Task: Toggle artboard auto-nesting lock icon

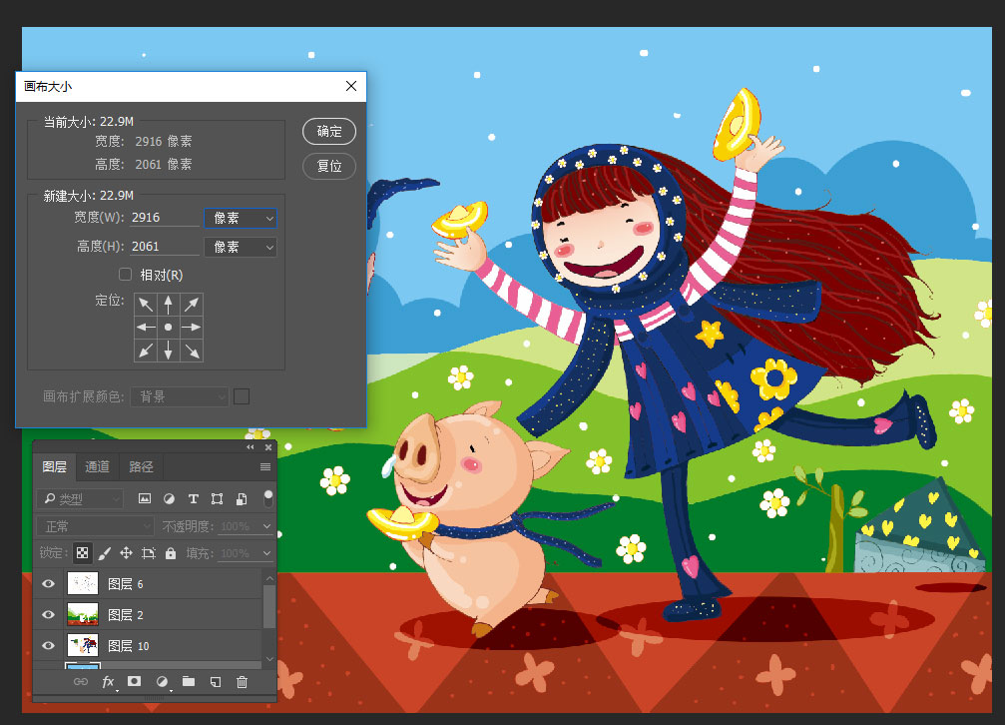Action: (149, 553)
